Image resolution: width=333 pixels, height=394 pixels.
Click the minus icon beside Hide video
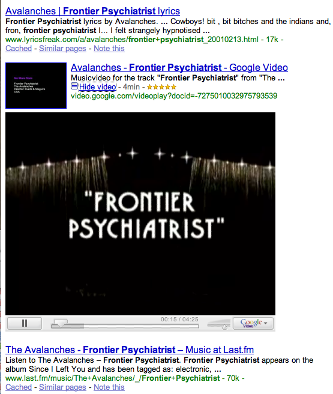coord(74,86)
